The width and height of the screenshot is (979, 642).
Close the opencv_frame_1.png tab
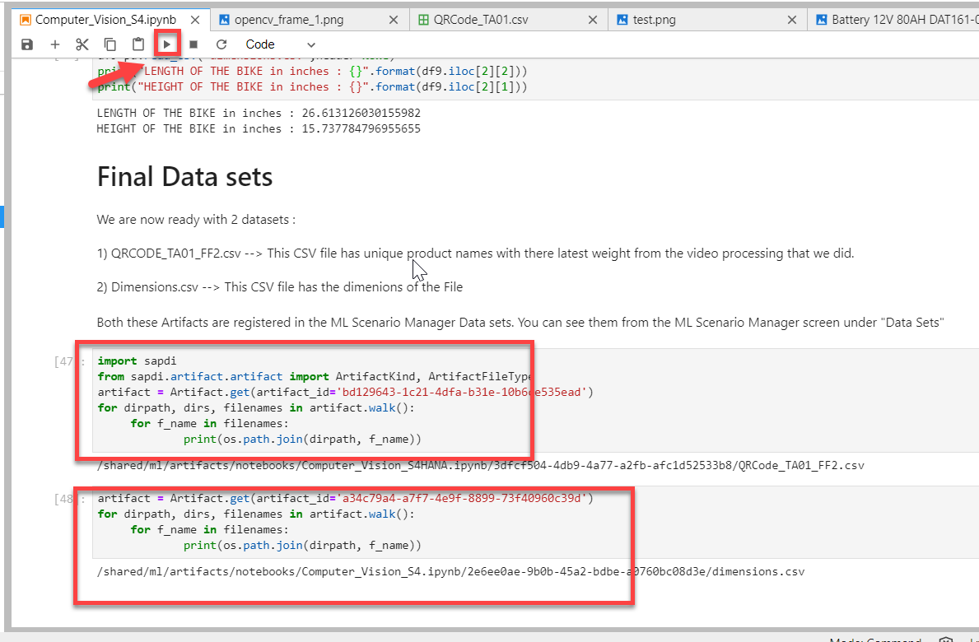tap(393, 20)
